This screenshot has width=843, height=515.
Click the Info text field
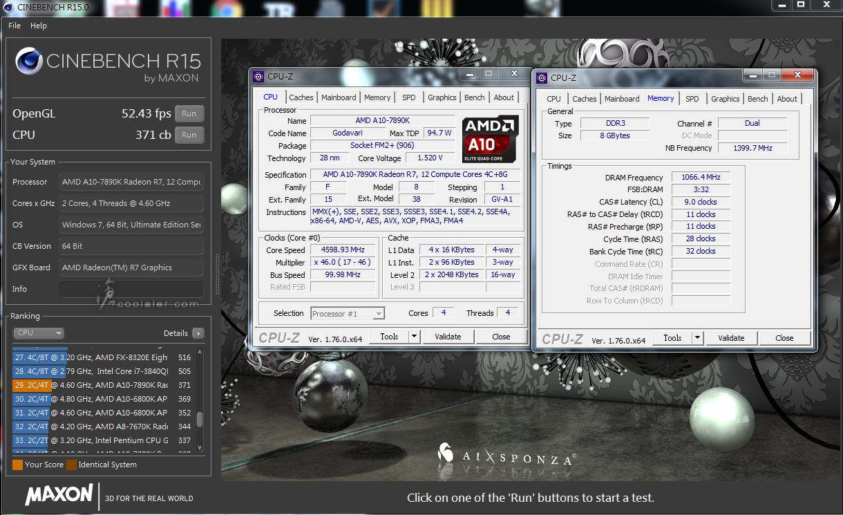point(131,289)
